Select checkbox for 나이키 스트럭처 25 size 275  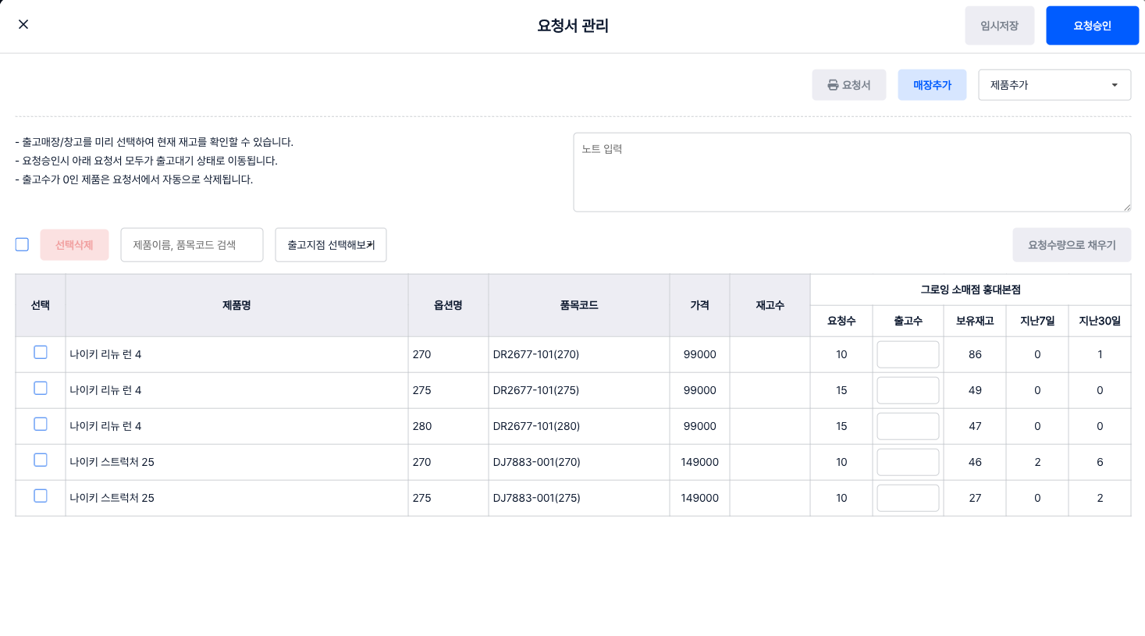(x=41, y=496)
